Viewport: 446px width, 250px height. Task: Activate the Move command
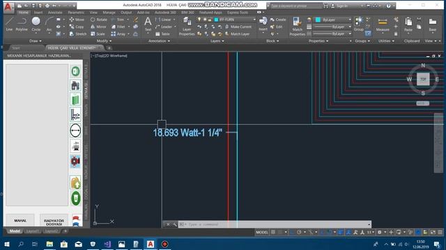coord(77,19)
